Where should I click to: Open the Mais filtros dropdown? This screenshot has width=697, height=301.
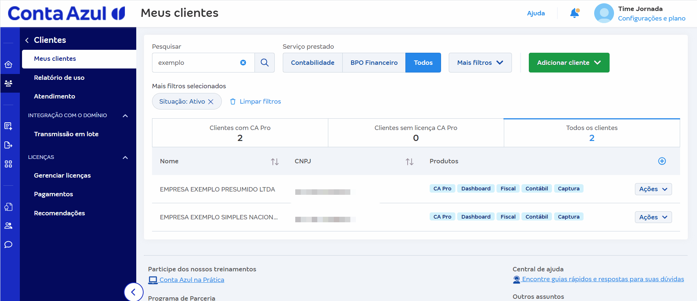coord(480,63)
